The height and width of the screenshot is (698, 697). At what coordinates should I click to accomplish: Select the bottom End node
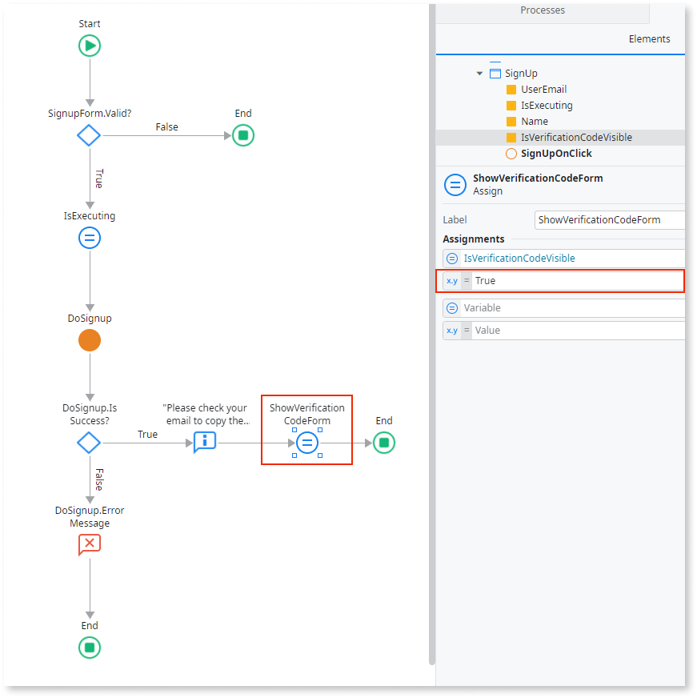coord(90,648)
